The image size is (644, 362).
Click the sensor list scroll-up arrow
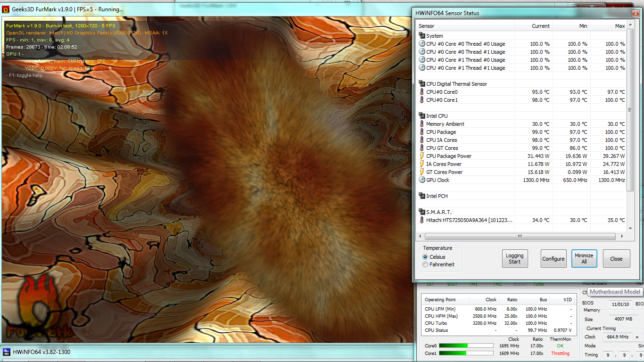click(630, 25)
